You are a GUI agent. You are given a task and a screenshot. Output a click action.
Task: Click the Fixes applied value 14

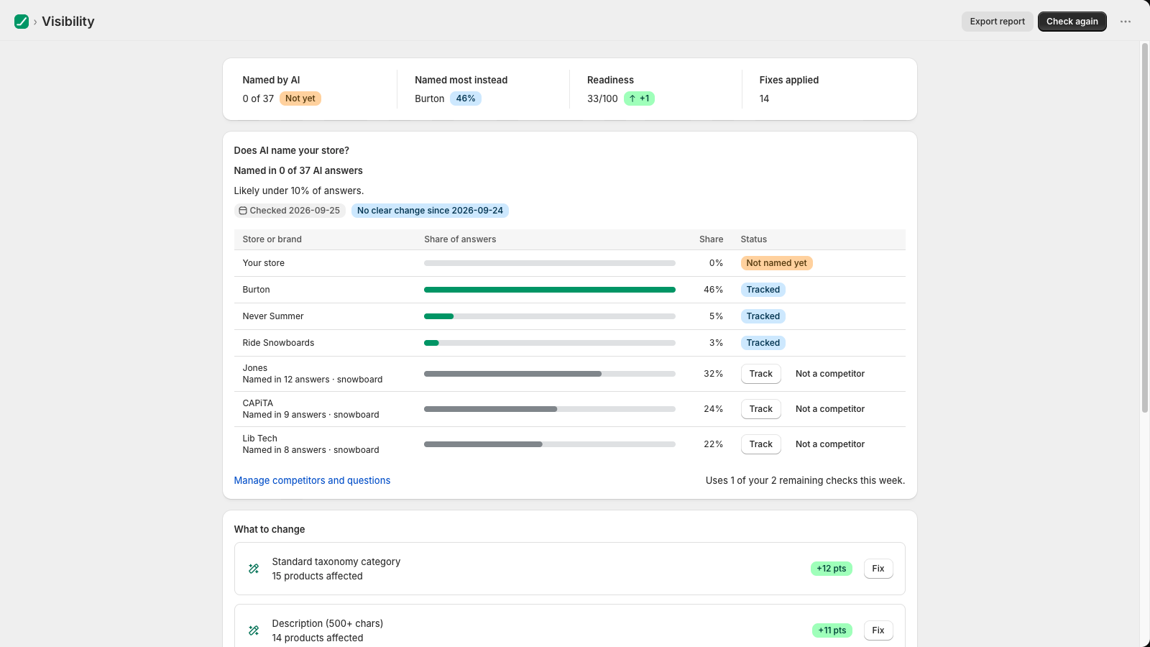[764, 98]
